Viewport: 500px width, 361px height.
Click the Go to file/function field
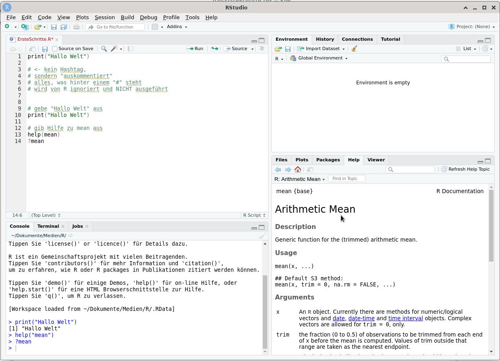click(115, 27)
